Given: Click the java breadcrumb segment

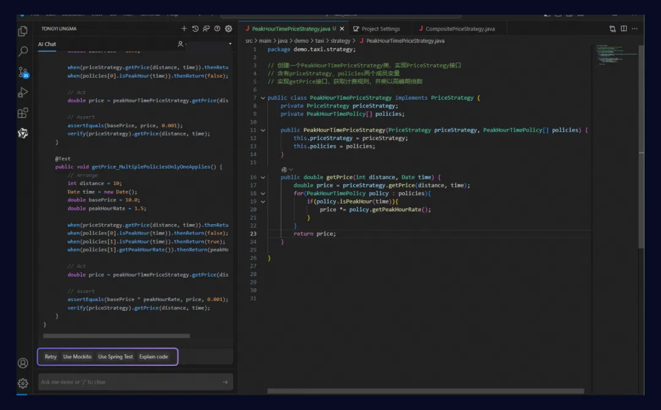Looking at the screenshot, I should click(x=282, y=41).
